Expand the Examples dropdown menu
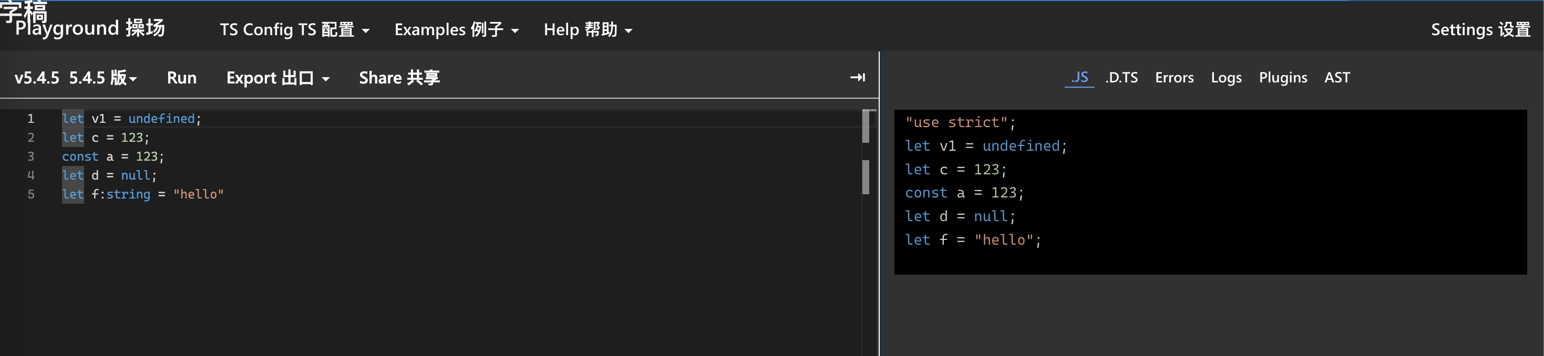Image resolution: width=1544 pixels, height=356 pixels. pyautogui.click(x=456, y=29)
